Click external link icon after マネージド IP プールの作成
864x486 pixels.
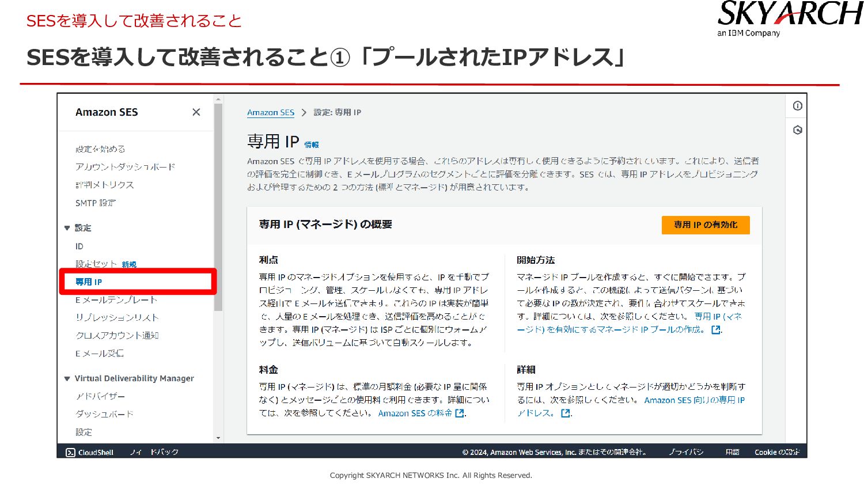coord(716,330)
